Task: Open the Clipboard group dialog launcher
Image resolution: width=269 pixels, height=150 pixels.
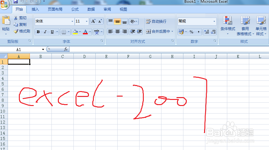Action: click(30, 41)
